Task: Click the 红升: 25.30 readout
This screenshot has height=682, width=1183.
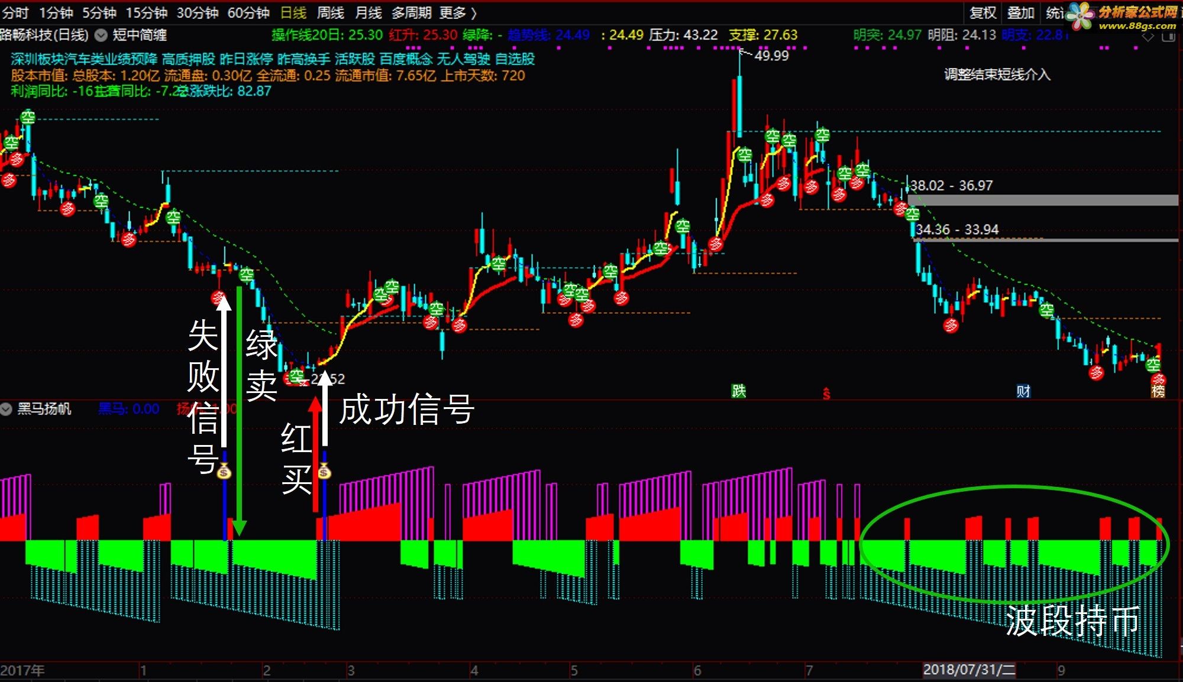Action: pyautogui.click(x=423, y=35)
